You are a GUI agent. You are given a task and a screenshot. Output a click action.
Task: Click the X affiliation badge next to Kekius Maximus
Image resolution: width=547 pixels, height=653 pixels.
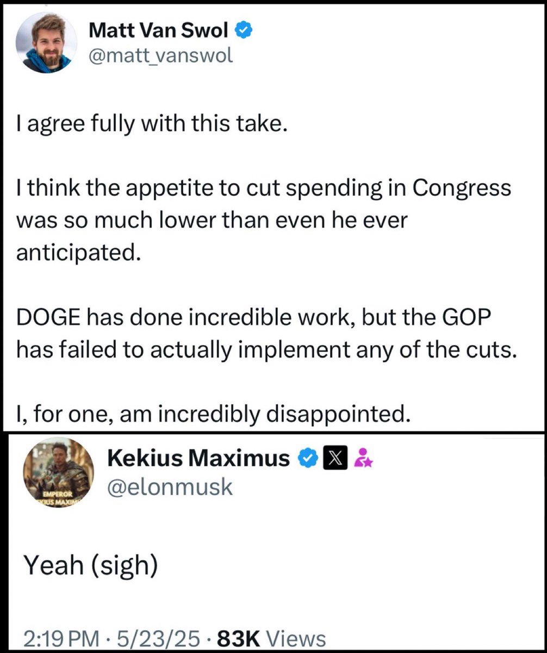(x=334, y=458)
